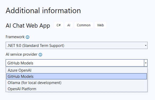Click the .NET 9.0 framework combo box
Screen dimensions: 155x100
(x=77, y=45)
